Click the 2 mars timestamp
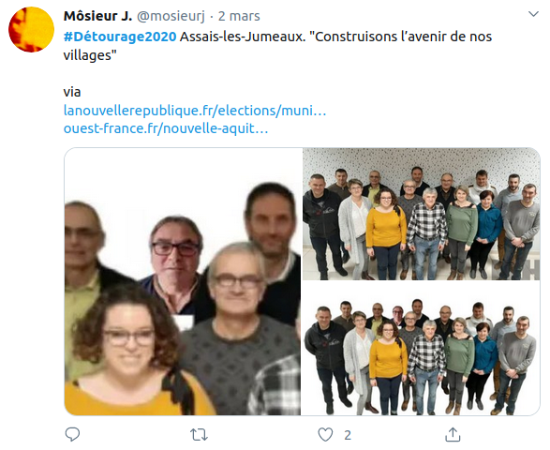Image resolution: width=550 pixels, height=450 pixels. point(239,16)
